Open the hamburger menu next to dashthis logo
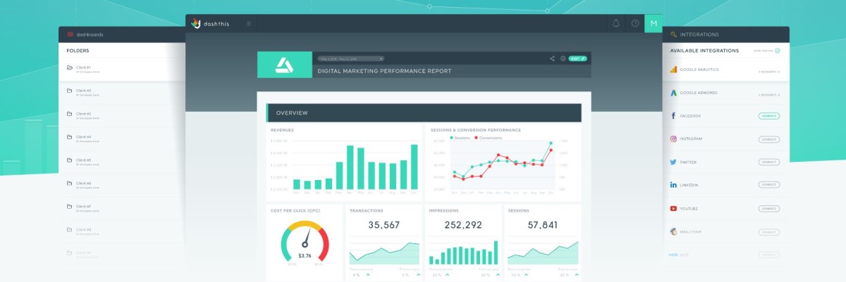The height and width of the screenshot is (282, 846). [248, 23]
